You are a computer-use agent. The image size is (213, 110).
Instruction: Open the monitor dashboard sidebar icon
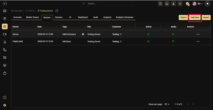coord(5,11)
